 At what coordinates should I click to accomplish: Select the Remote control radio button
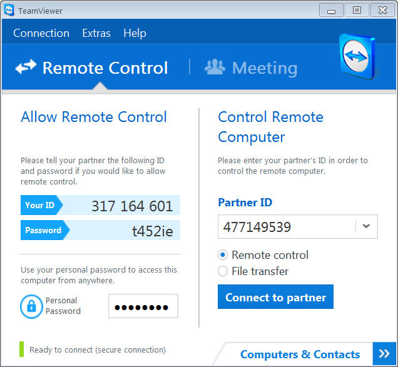click(223, 255)
